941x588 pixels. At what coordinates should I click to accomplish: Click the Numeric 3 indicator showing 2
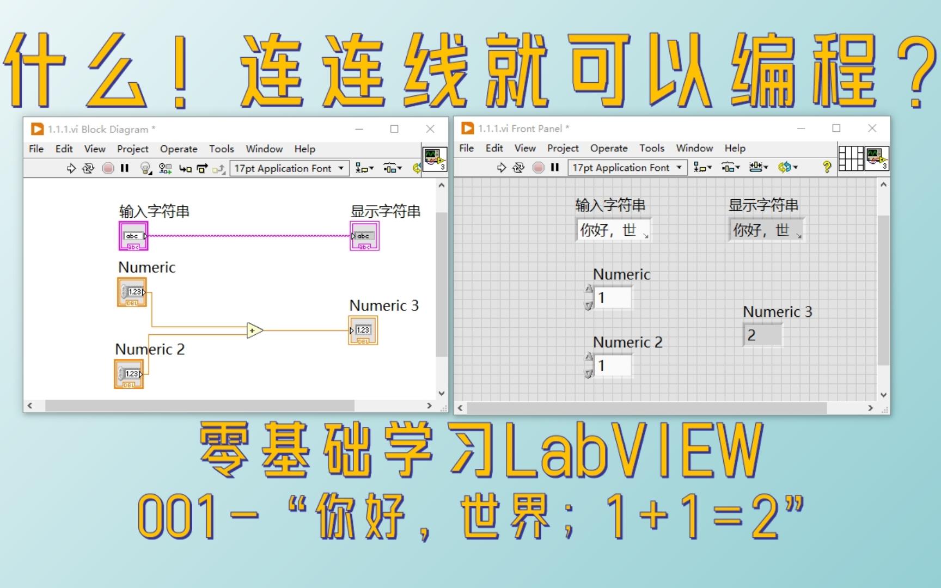coord(763,335)
